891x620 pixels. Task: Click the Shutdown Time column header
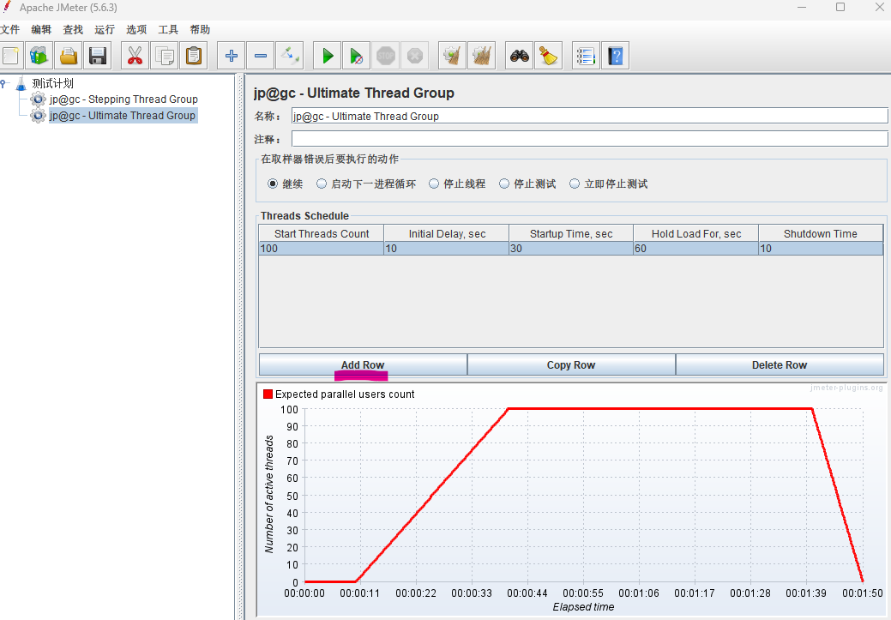[x=821, y=233]
